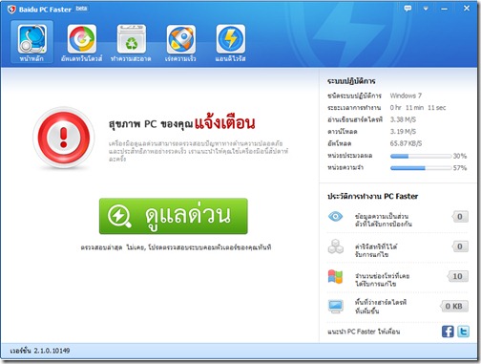481x364 pixels.
Task: Click the Baidu PC Faster shield logo
Action: pos(11,10)
